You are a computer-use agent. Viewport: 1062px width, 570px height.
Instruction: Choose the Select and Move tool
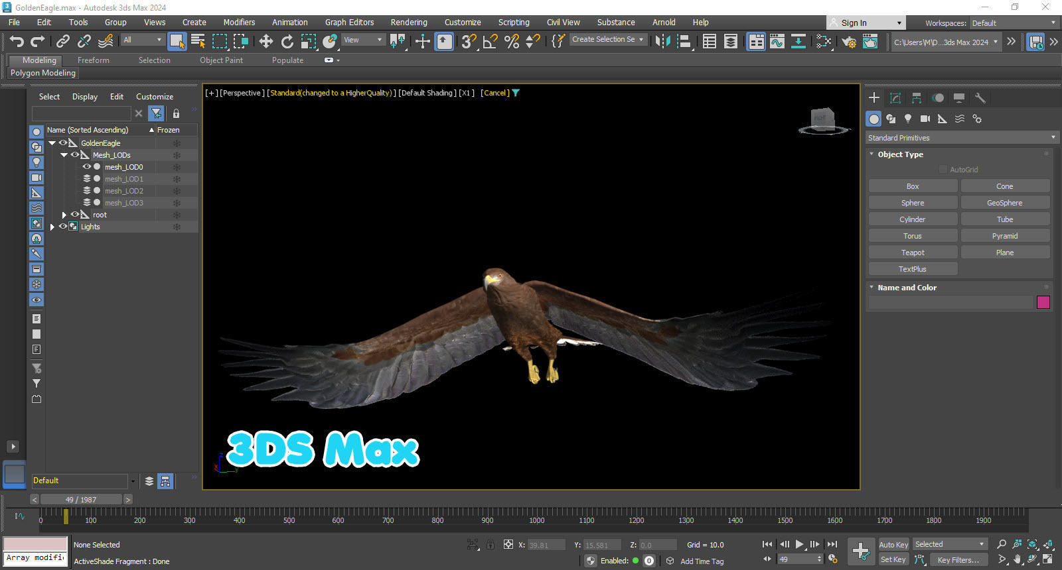265,41
